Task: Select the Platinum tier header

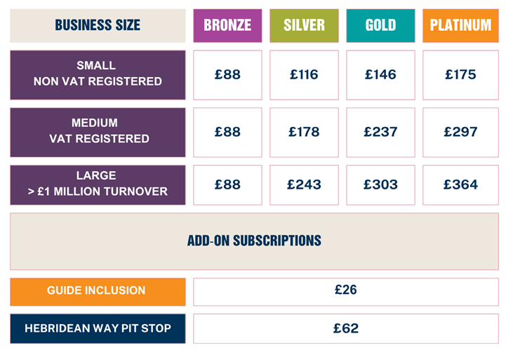Action: (x=460, y=26)
